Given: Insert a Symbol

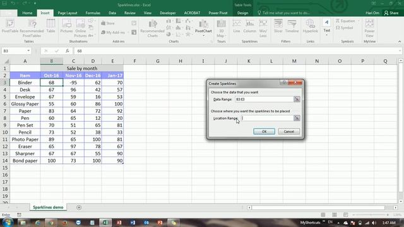Looking at the screenshot, I should (x=345, y=28).
